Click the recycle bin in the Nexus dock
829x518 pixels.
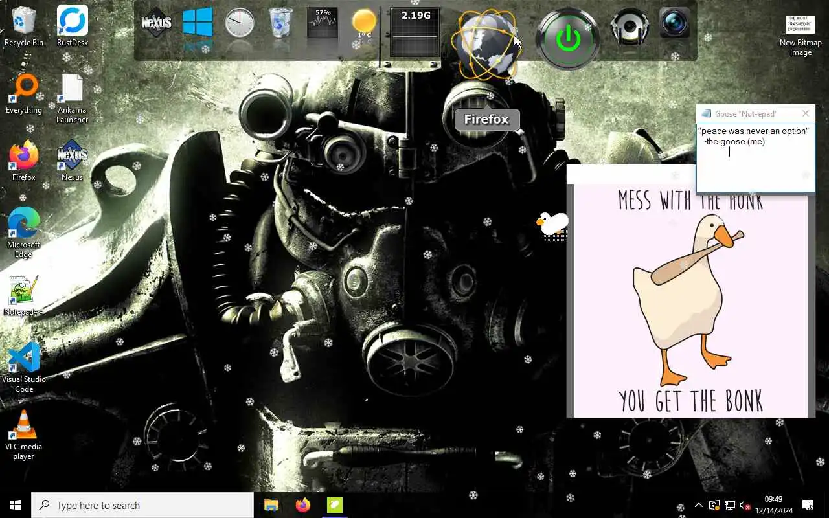tap(280, 23)
